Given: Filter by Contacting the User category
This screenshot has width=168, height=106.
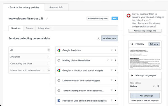Looking at the screenshot, I should tap(29, 63).
